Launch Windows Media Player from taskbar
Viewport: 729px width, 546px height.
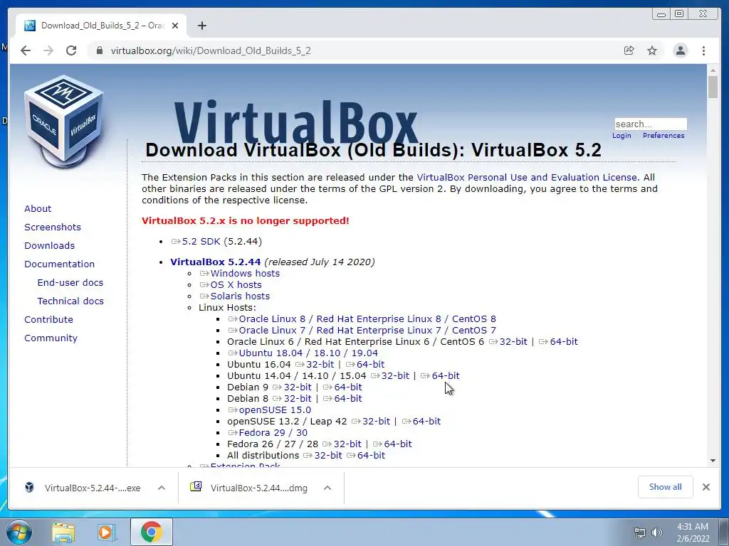[x=105, y=532]
